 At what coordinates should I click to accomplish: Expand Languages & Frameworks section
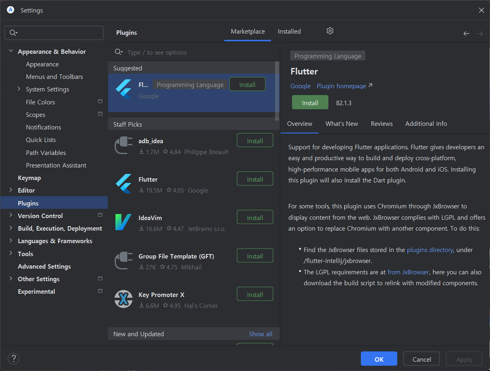pos(11,241)
